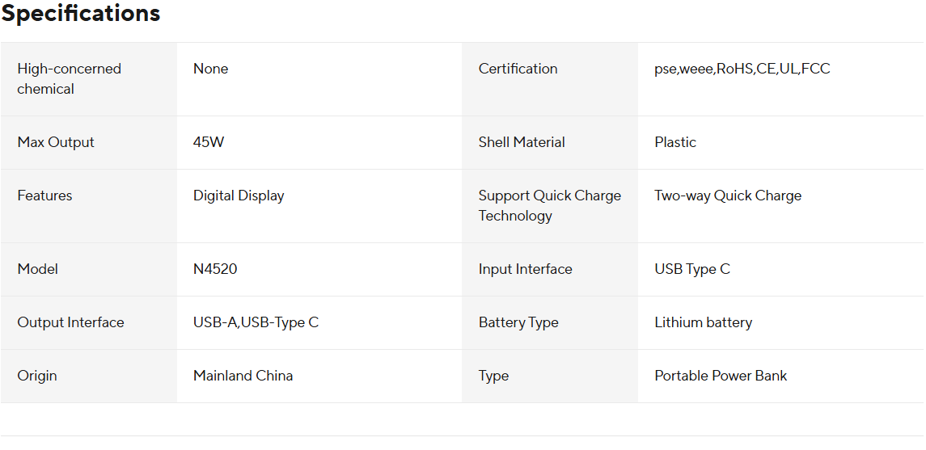Select the USB Type C input value
This screenshot has height=450, width=926.
[x=692, y=269]
